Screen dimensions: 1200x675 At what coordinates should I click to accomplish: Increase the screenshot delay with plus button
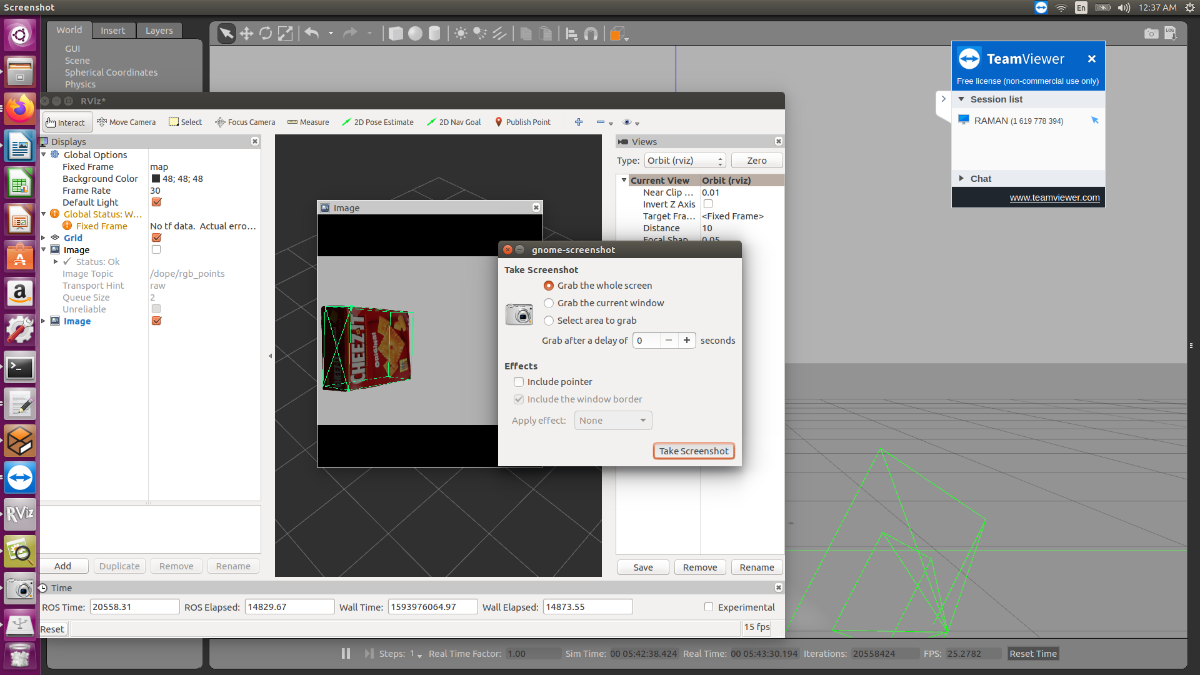pos(686,340)
